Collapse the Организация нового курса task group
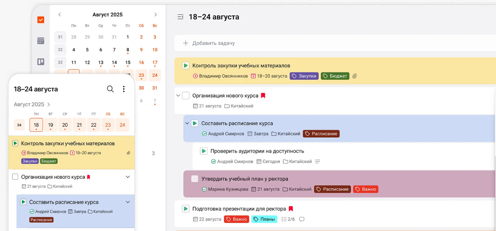The height and width of the screenshot is (231, 496). point(179,95)
